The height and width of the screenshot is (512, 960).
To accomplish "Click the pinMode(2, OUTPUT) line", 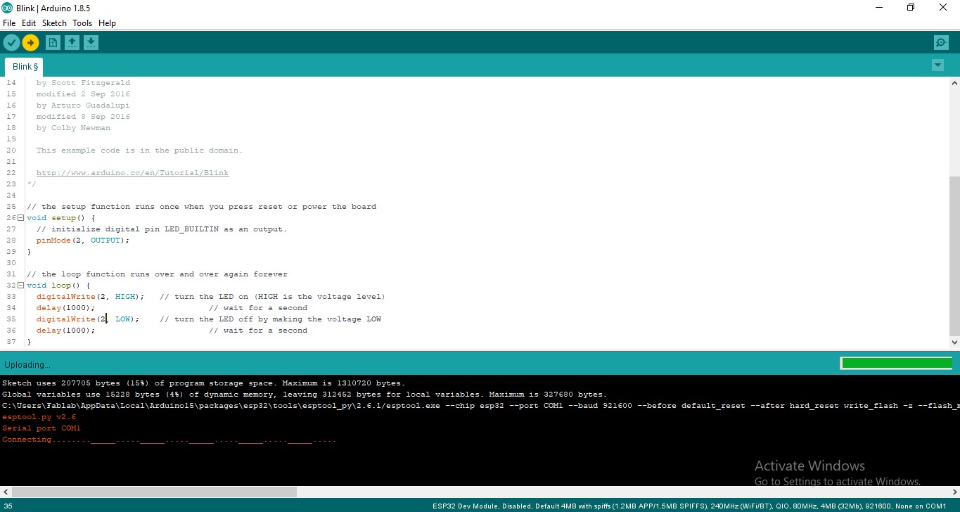I will click(83, 241).
